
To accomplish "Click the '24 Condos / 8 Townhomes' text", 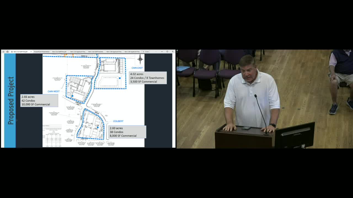I will (x=147, y=78).
